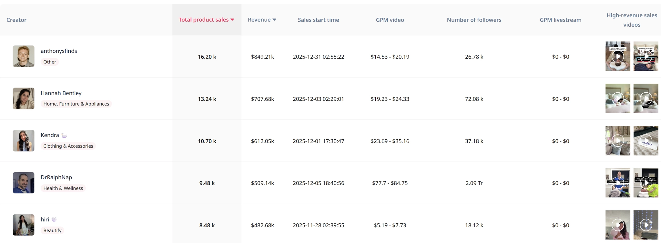
Task: Play hiri first sales video
Action: [x=618, y=225]
